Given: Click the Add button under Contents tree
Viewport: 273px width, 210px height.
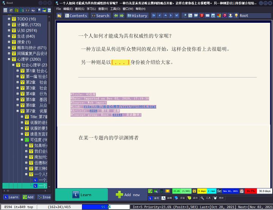Looking at the screenshot, I should (x=28, y=197).
